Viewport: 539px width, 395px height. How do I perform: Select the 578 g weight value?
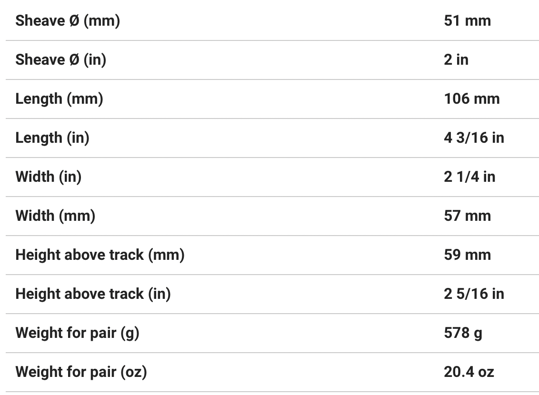coord(463,333)
